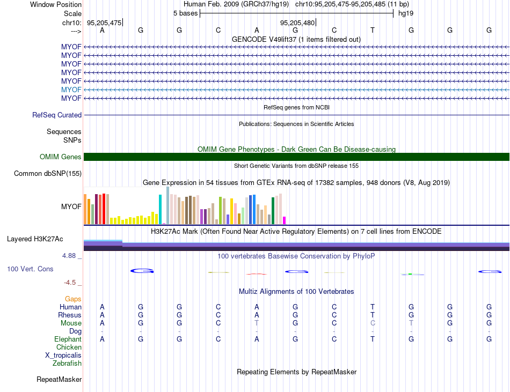Click the Common dbSNP(155) track label

pyautogui.click(x=48, y=173)
